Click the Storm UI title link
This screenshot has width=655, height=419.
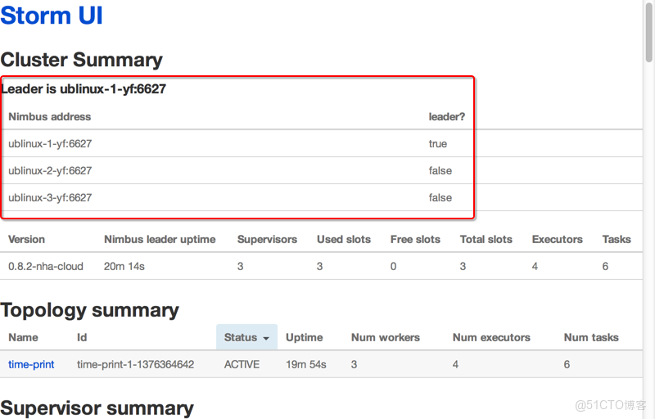(x=52, y=15)
